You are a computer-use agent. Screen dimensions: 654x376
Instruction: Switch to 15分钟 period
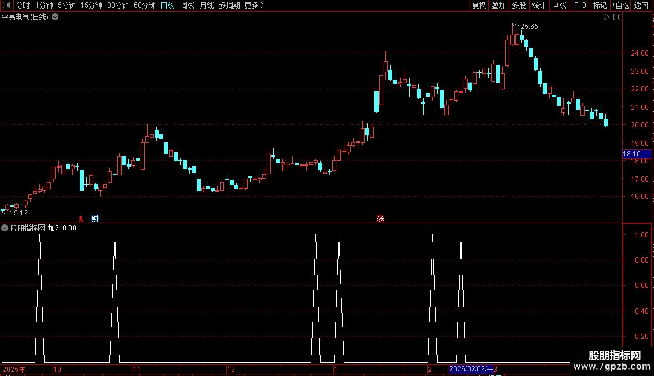pos(91,5)
